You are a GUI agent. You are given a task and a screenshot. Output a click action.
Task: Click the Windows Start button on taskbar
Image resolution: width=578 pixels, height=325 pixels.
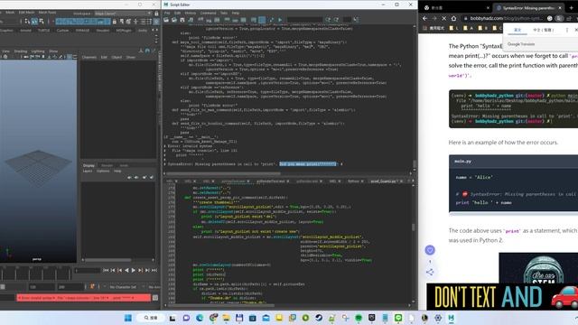[128, 318]
